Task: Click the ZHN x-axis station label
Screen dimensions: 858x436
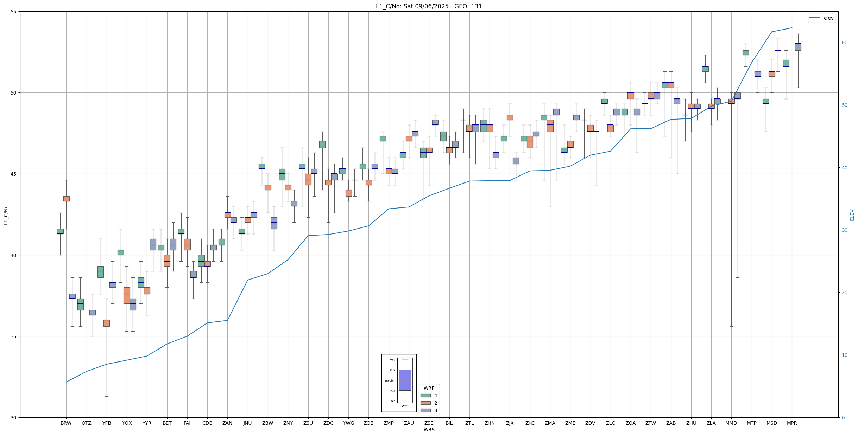Action: pyautogui.click(x=490, y=423)
